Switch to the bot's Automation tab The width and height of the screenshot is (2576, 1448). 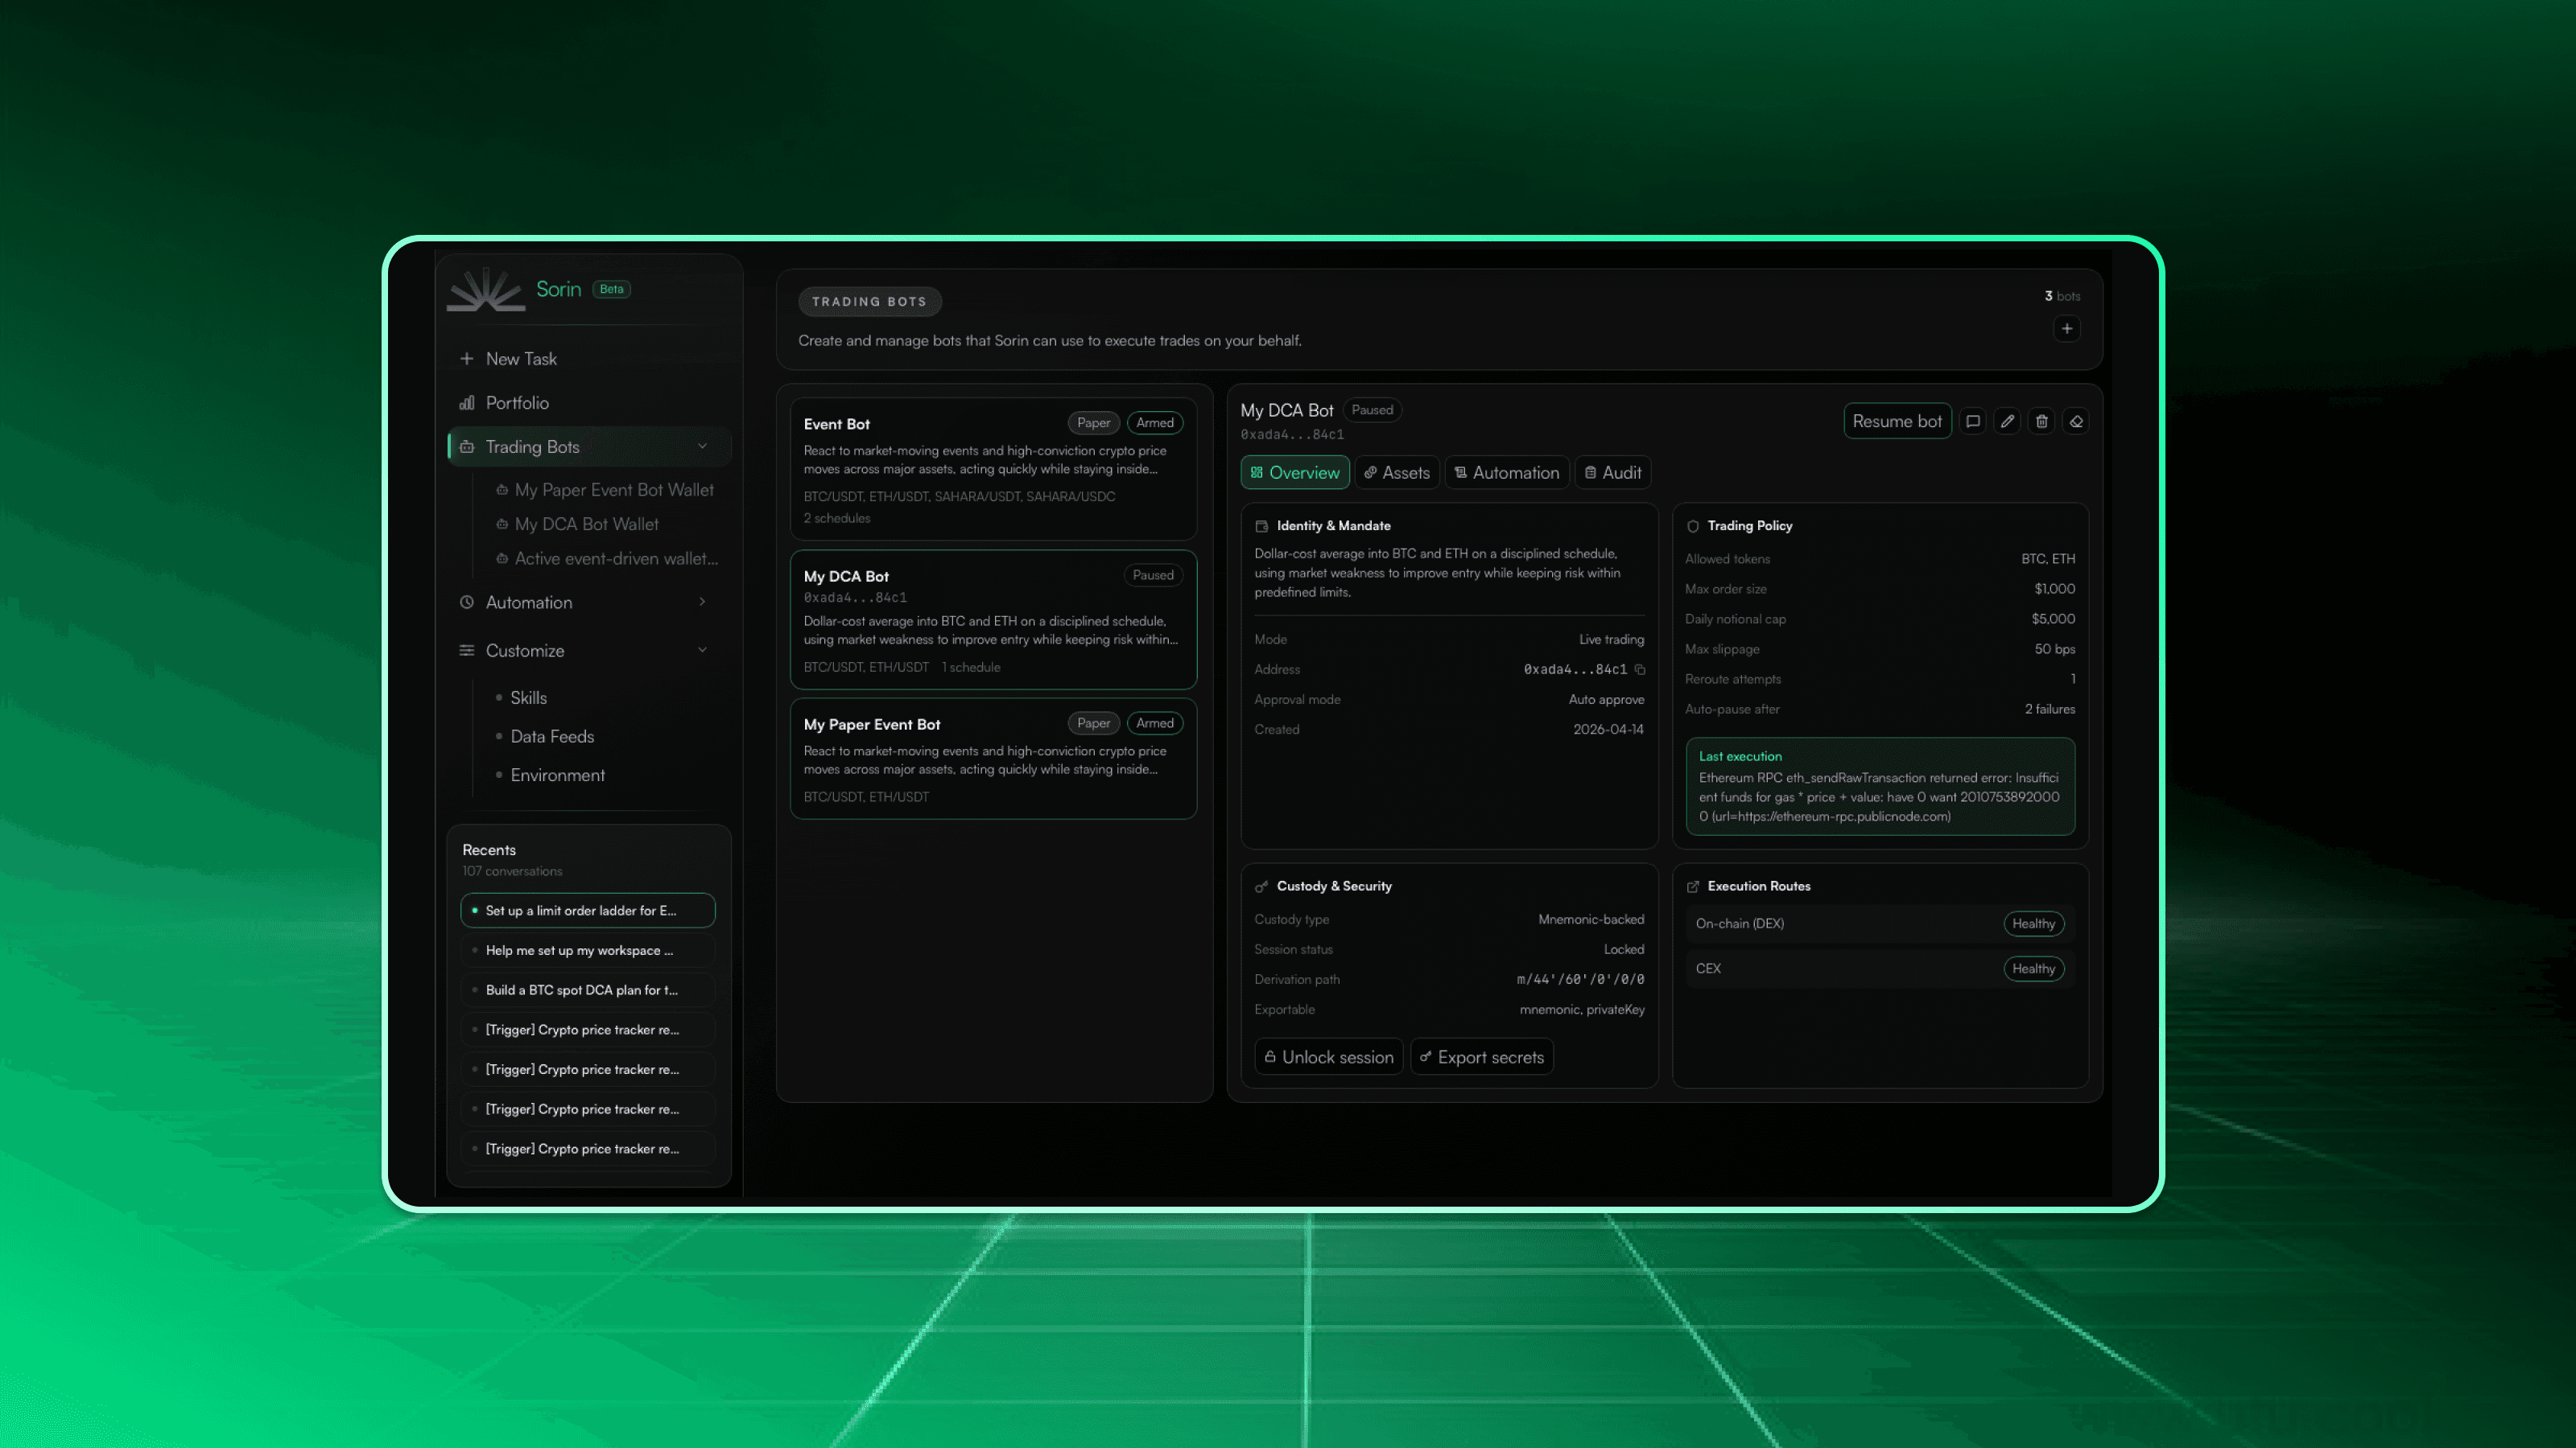pyautogui.click(x=1506, y=473)
